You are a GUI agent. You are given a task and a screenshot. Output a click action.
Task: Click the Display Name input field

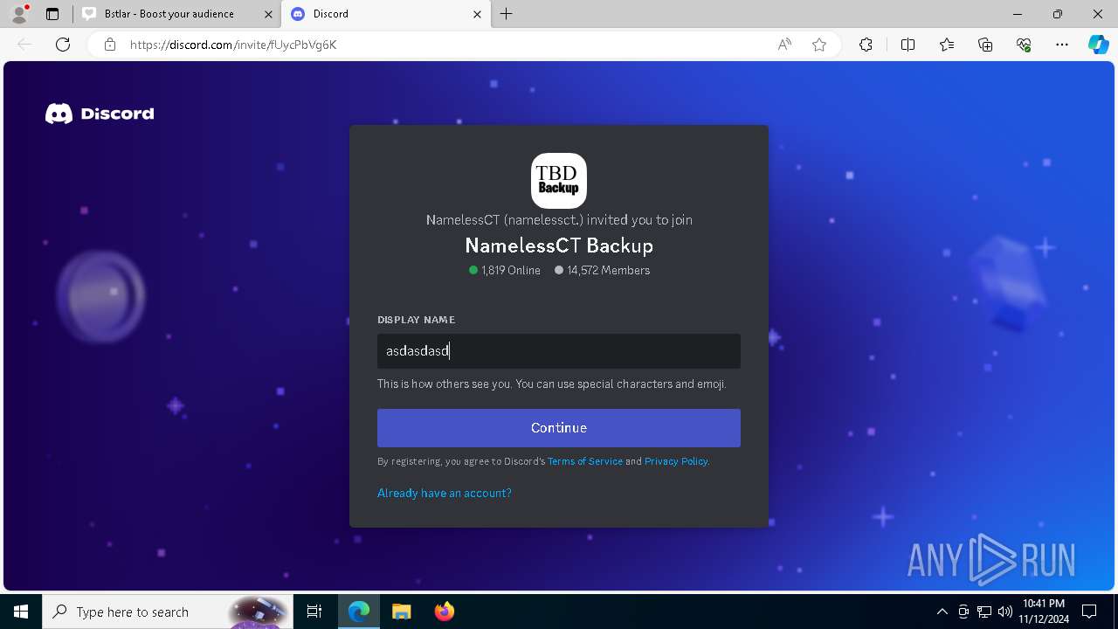tap(559, 351)
